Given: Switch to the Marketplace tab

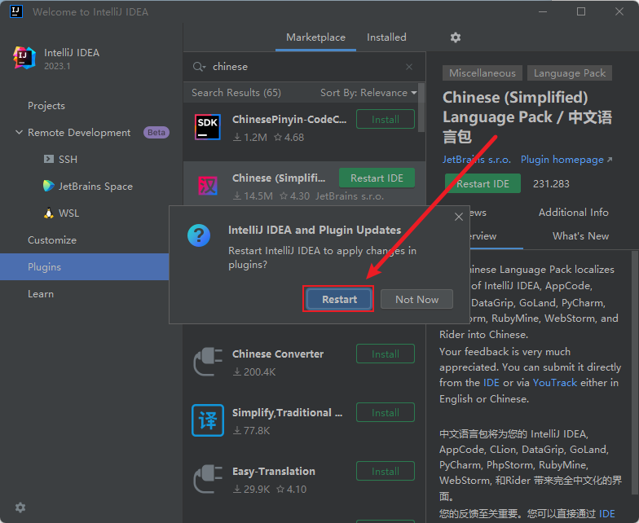Looking at the screenshot, I should 316,37.
